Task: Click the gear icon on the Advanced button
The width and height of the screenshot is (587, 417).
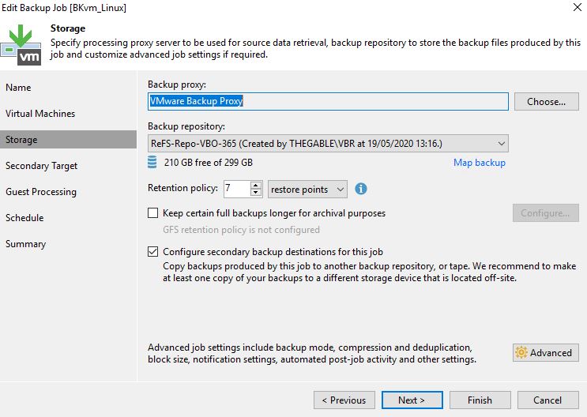Action: coord(521,352)
